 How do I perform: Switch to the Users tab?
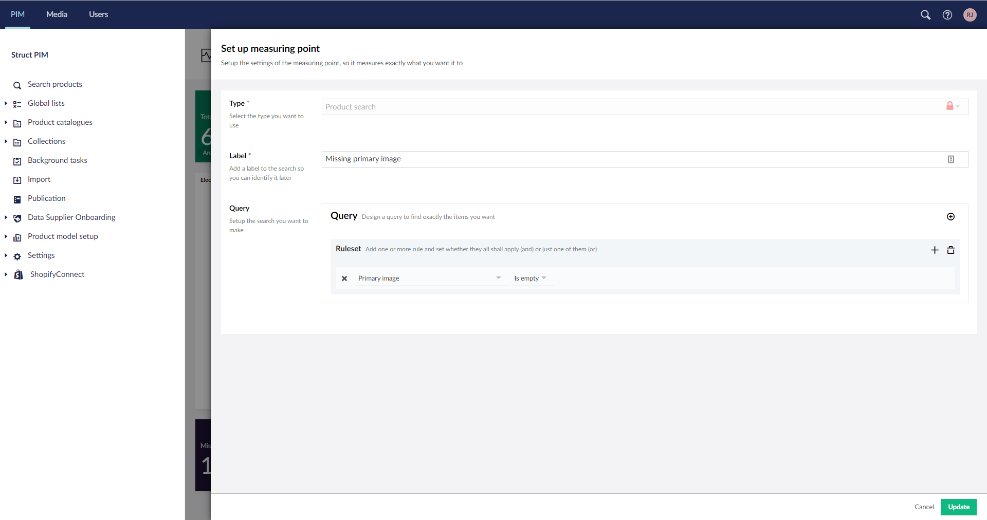tap(98, 14)
